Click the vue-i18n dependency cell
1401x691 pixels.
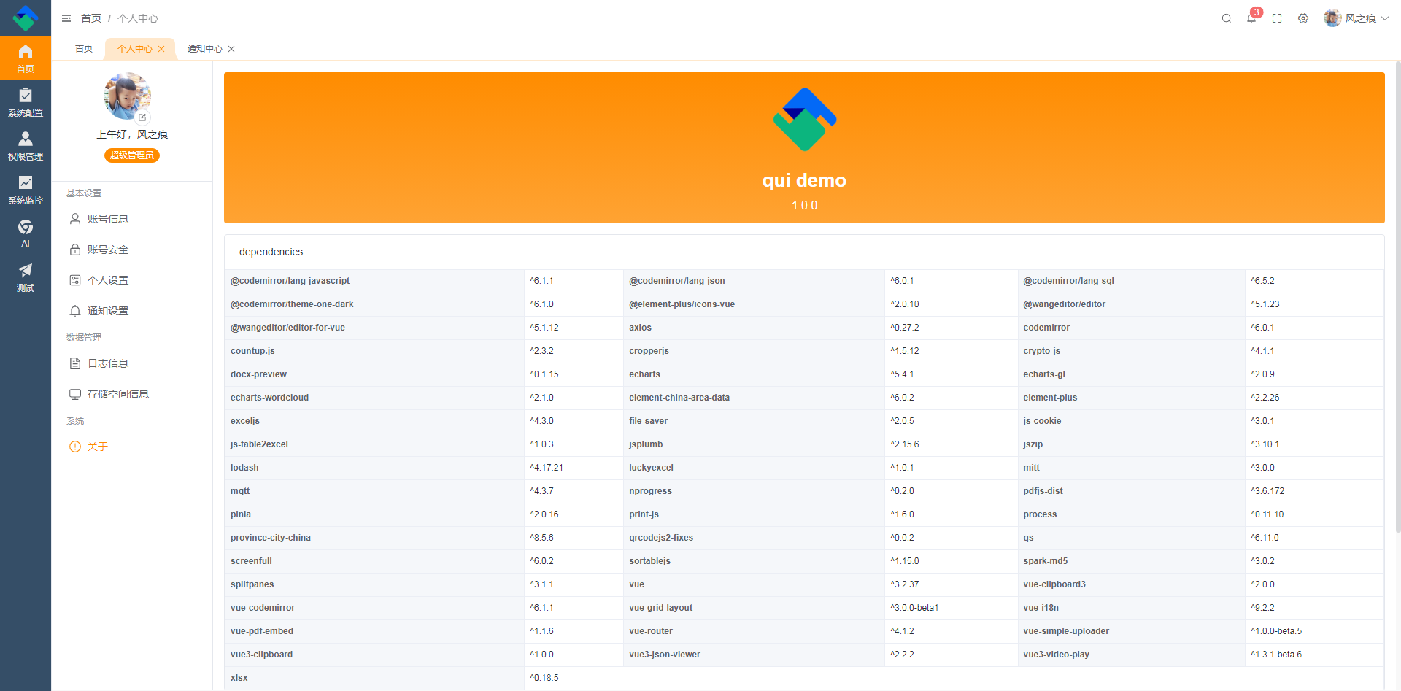[x=1131, y=608]
